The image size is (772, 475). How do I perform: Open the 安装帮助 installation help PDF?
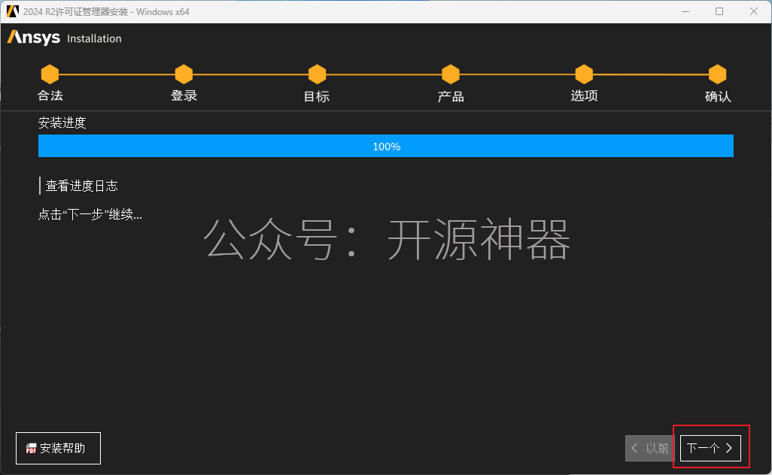point(58,448)
